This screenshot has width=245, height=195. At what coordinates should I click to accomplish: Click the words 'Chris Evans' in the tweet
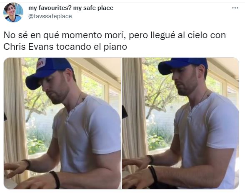tap(28, 47)
